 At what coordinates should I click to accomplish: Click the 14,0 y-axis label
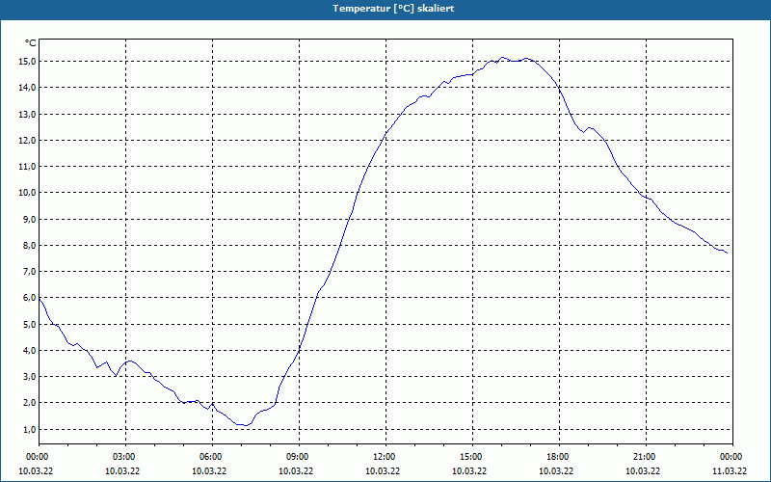point(27,88)
